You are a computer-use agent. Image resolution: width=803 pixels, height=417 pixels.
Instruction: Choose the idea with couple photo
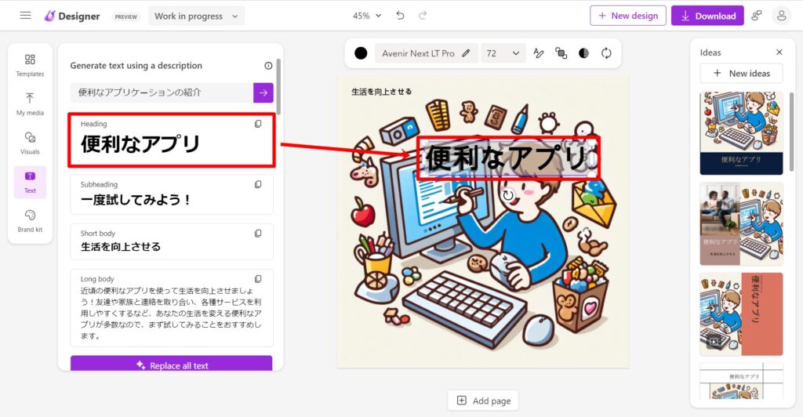(742, 224)
